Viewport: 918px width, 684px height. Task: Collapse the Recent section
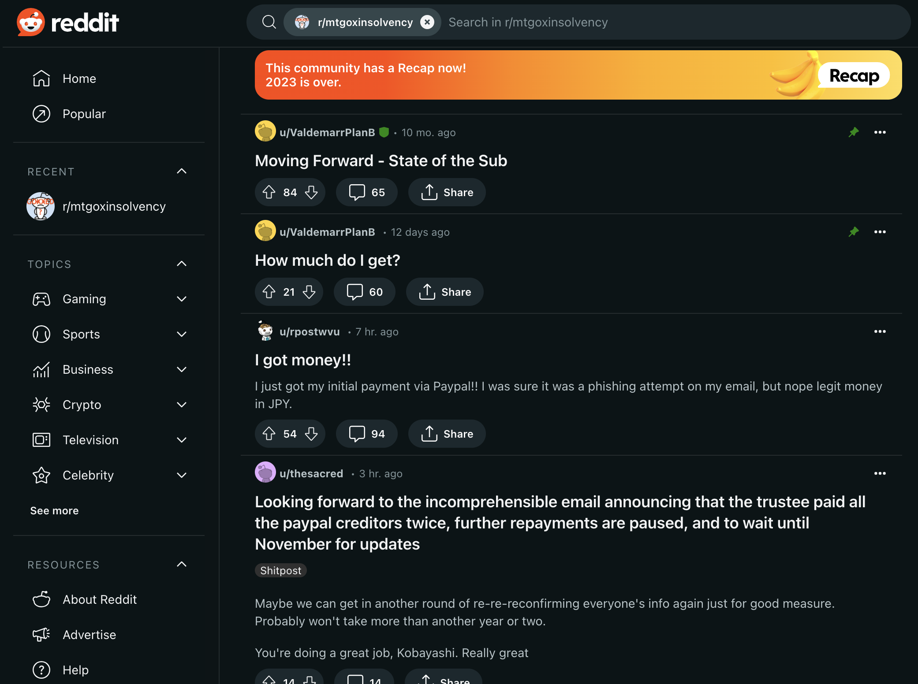click(182, 171)
